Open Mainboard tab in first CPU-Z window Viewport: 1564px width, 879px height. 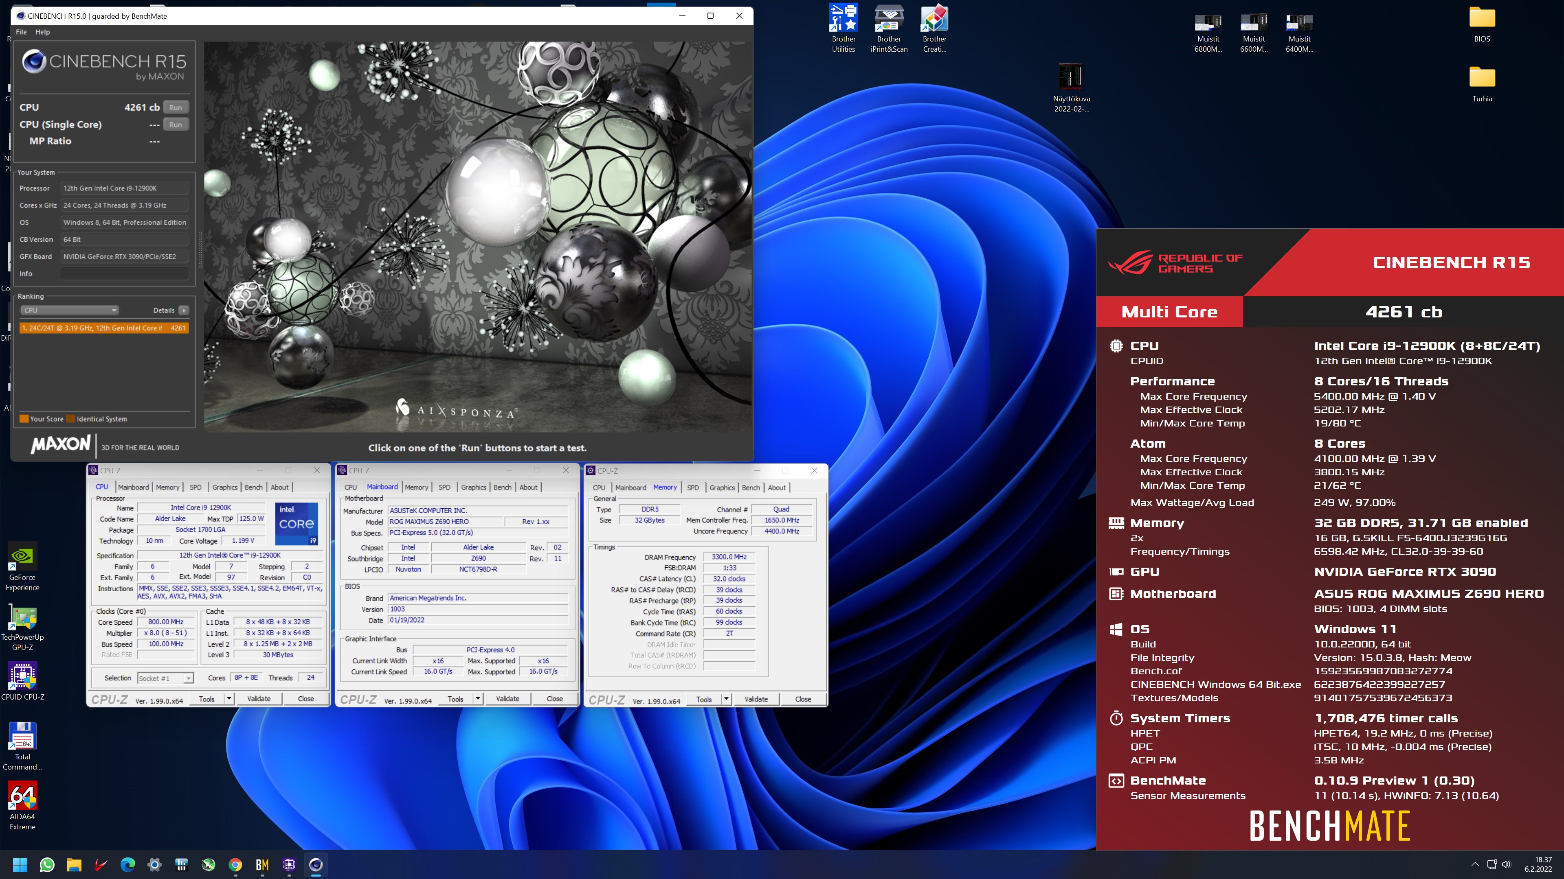click(134, 487)
